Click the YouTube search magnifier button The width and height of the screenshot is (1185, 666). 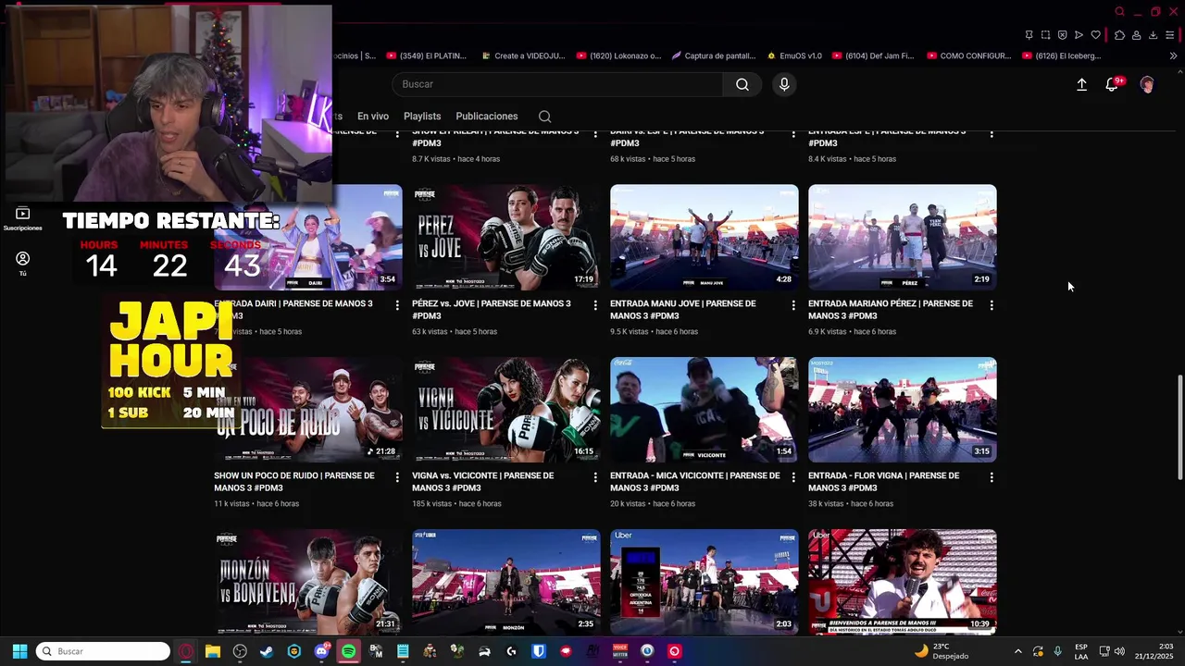point(742,84)
